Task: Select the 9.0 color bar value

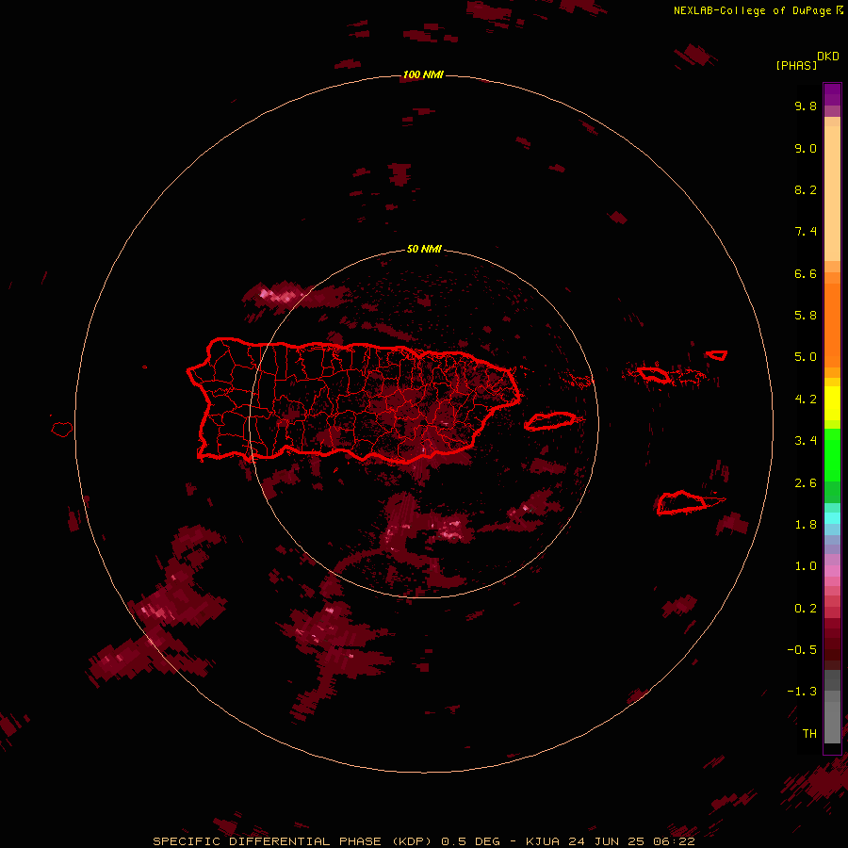Action: click(806, 148)
